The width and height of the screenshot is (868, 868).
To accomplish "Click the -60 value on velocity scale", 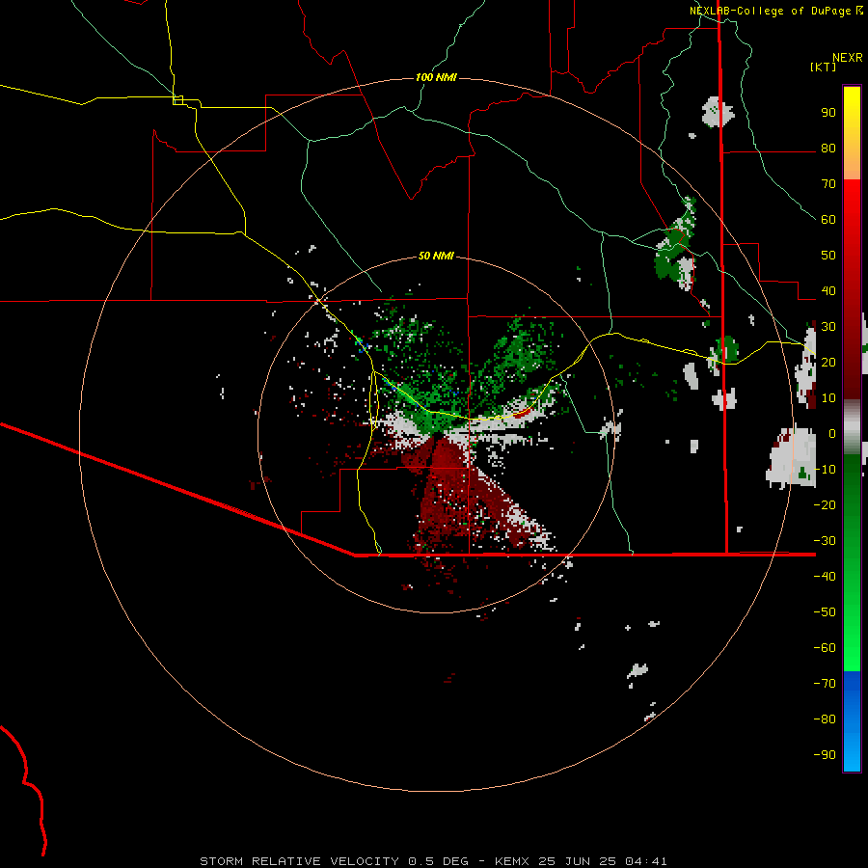I will [x=825, y=648].
